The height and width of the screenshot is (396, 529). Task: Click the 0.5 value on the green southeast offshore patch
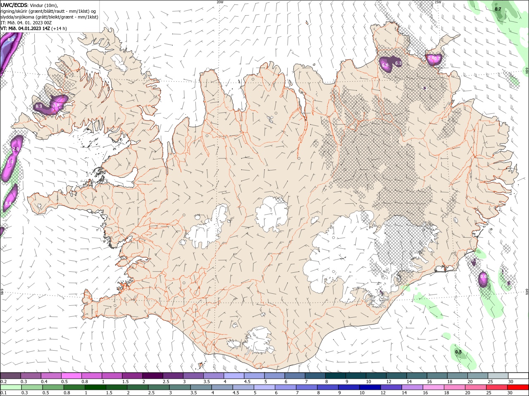click(x=458, y=352)
